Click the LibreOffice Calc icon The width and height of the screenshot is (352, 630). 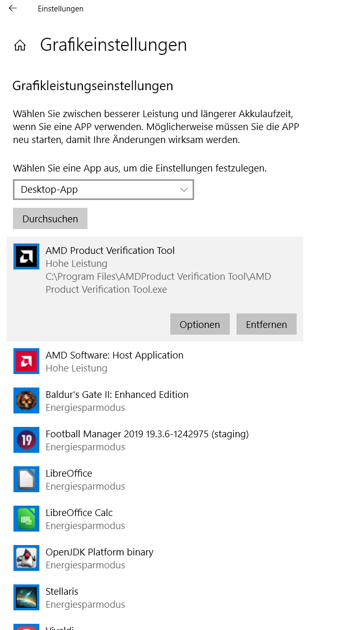[x=26, y=519]
